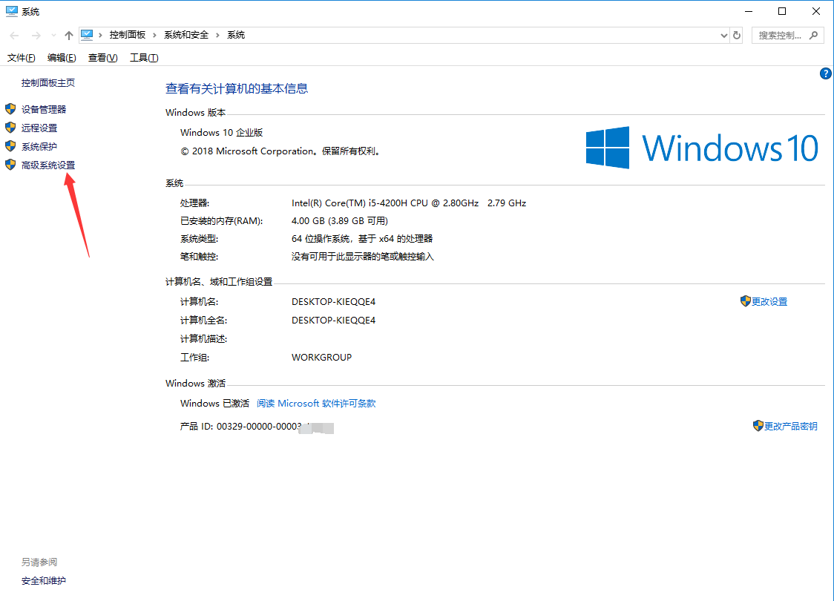Refresh the page with the refresh icon
Viewport: 834px width, 601px height.
point(735,34)
